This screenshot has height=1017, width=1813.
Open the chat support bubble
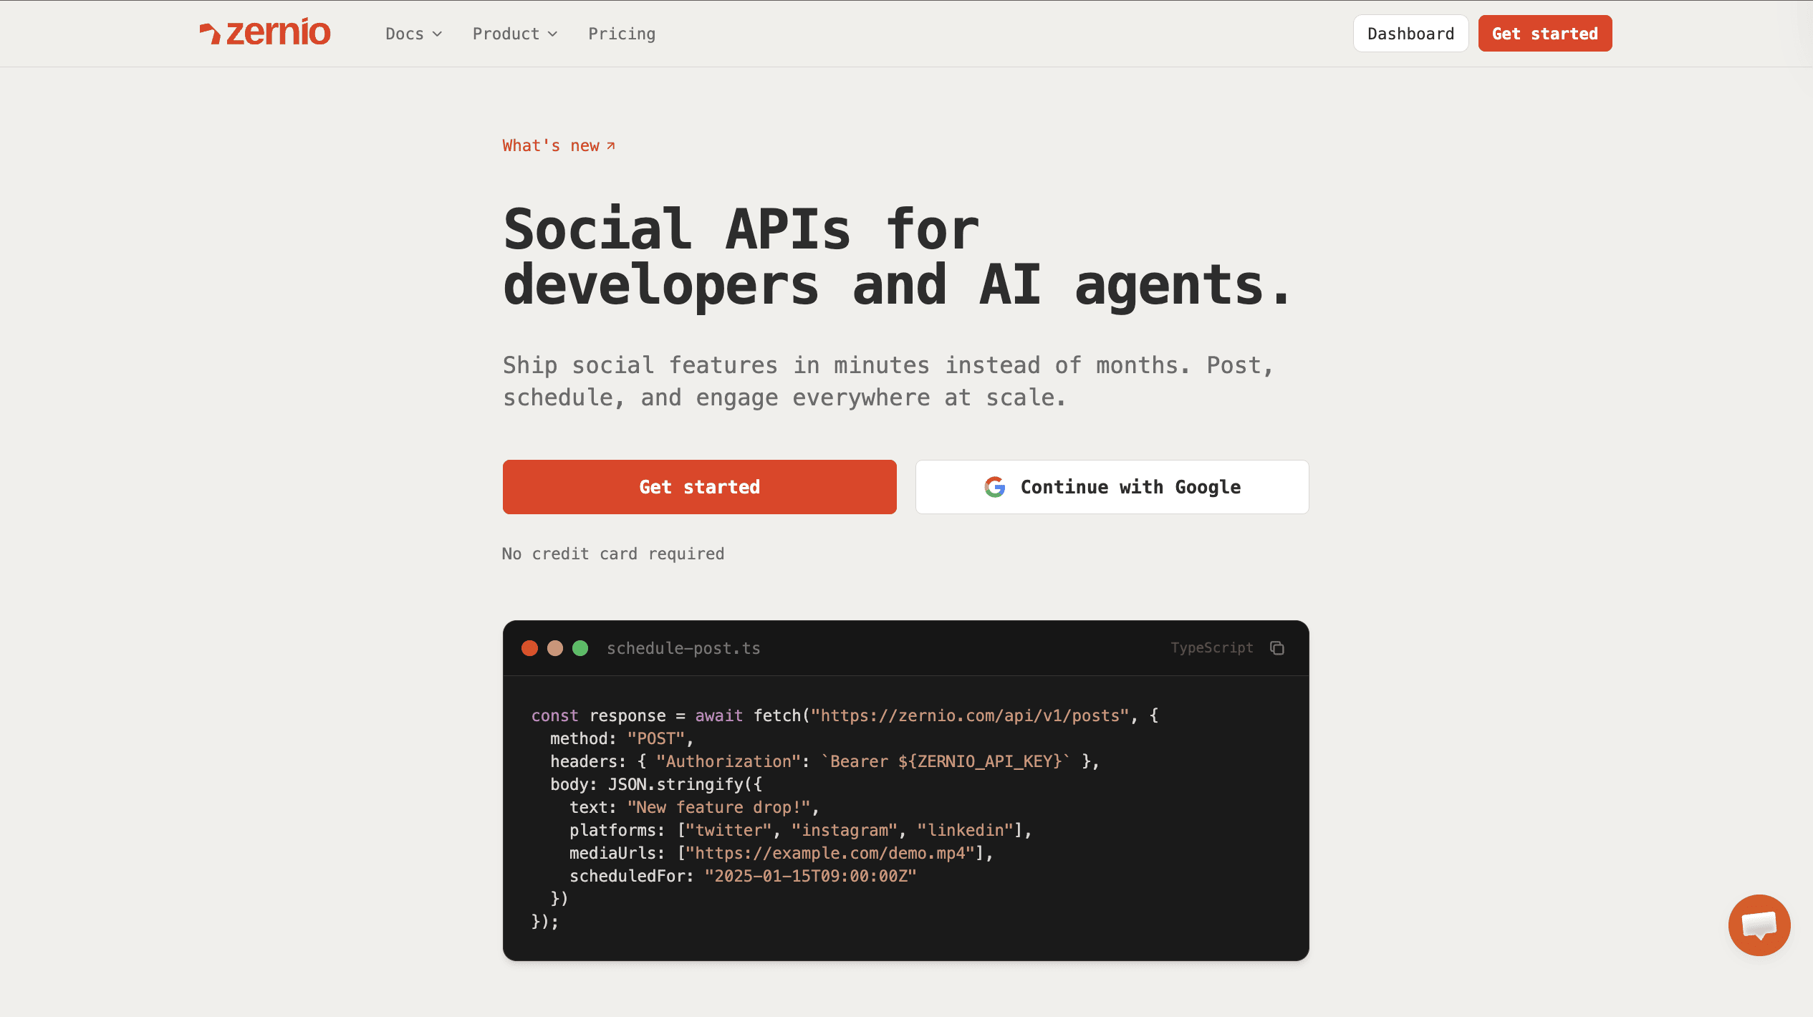click(x=1759, y=925)
